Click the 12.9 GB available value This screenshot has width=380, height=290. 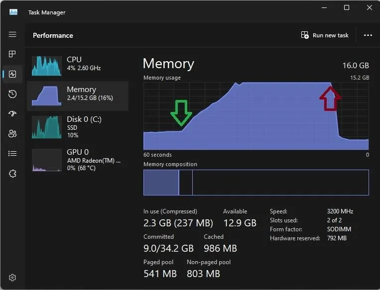click(240, 223)
